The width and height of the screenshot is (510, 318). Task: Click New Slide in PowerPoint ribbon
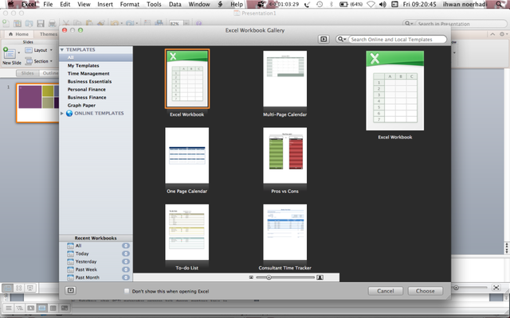(x=11, y=56)
